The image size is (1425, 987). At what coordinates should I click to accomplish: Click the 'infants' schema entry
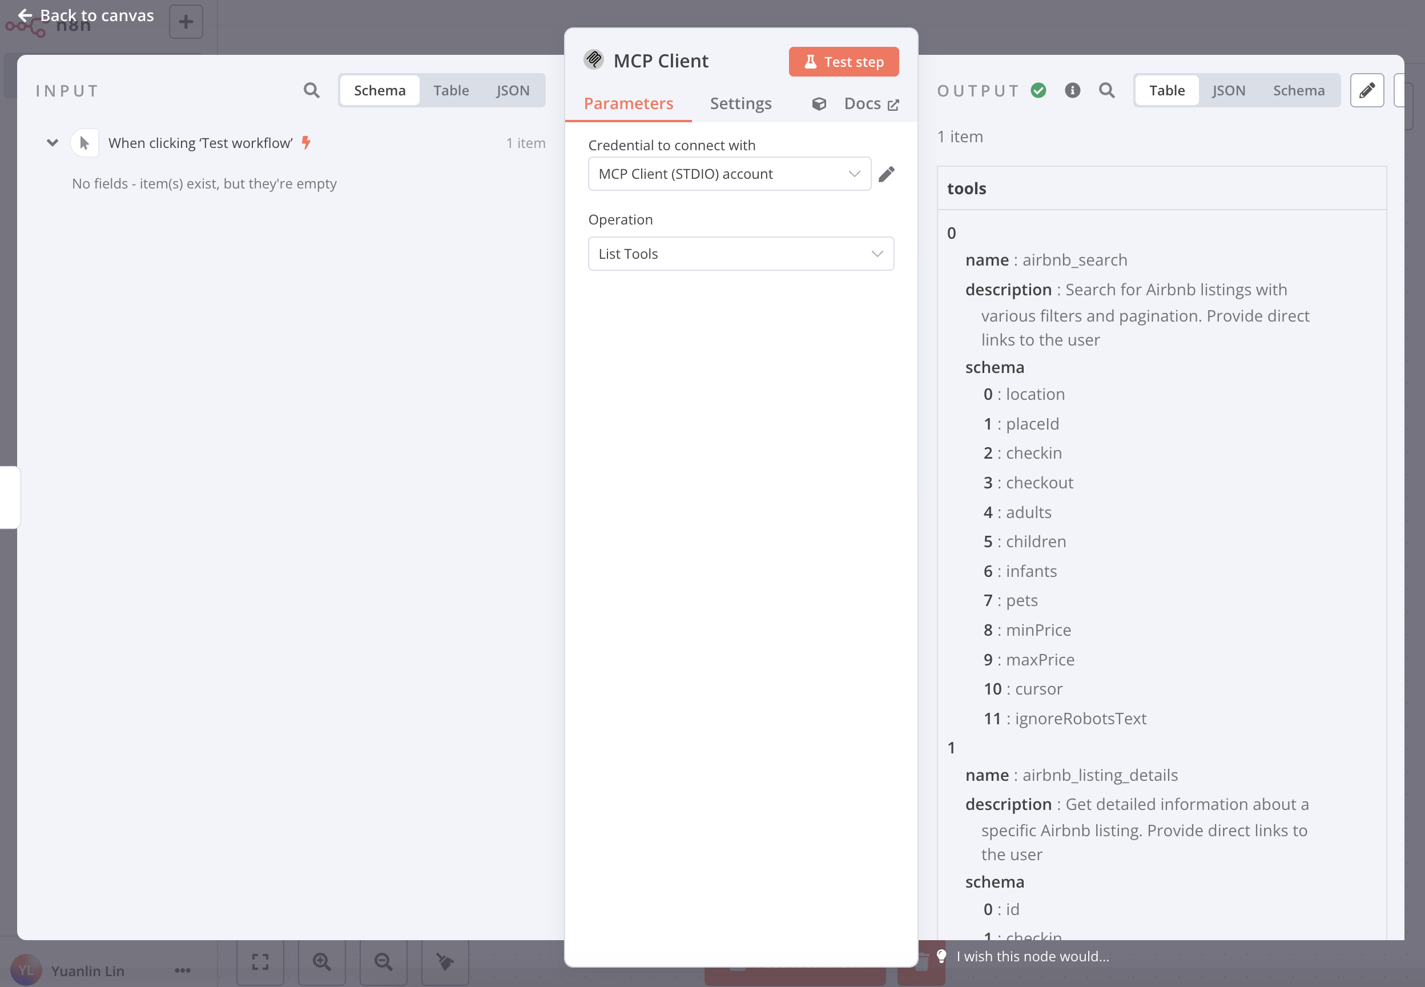(x=1032, y=571)
